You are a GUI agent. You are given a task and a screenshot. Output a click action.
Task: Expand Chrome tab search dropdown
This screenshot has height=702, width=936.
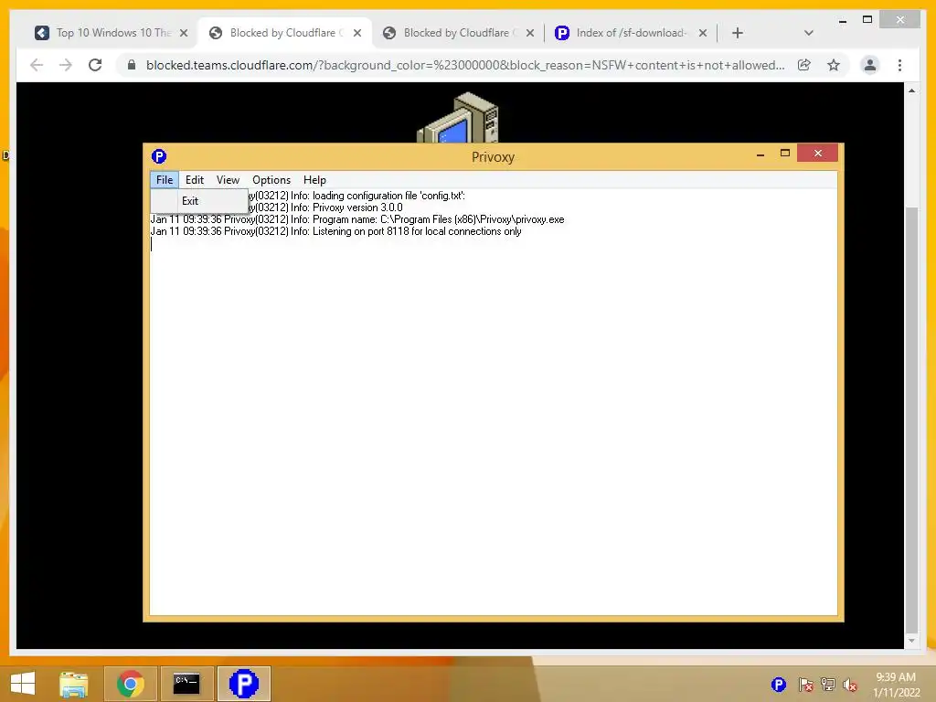(x=808, y=33)
